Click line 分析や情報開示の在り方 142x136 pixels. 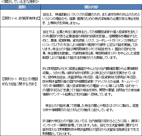tap(78, 110)
